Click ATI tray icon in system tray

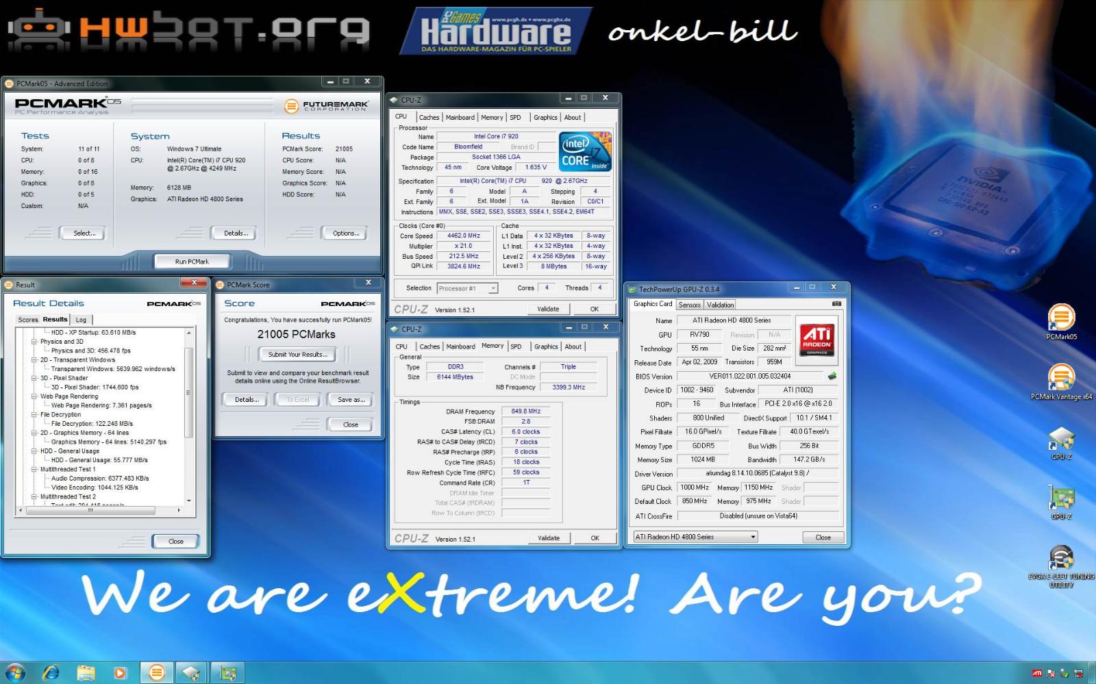coord(1037,674)
